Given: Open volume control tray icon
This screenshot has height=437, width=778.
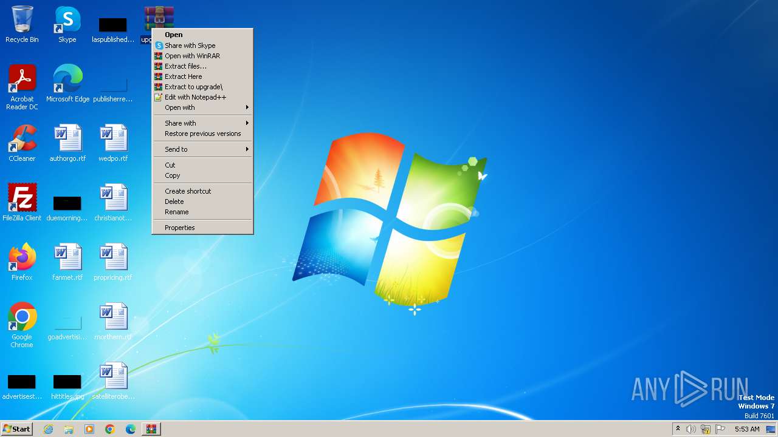Looking at the screenshot, I should (691, 429).
